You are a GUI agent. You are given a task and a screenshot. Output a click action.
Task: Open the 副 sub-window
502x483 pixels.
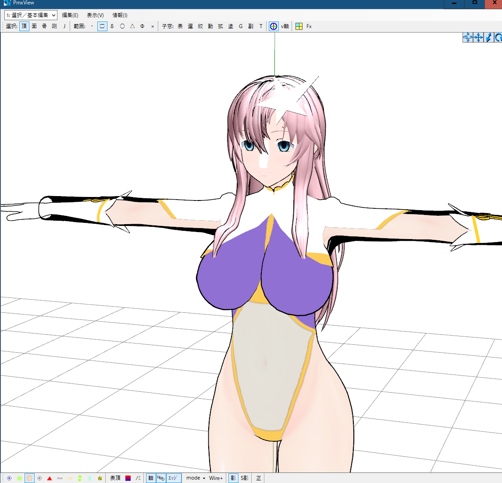coord(251,26)
